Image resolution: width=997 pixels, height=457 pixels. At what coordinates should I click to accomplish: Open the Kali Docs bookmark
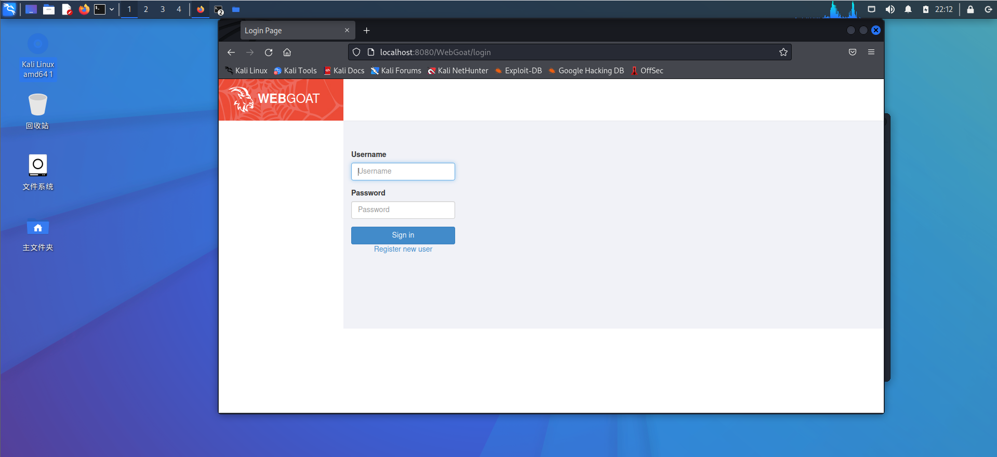(344, 71)
